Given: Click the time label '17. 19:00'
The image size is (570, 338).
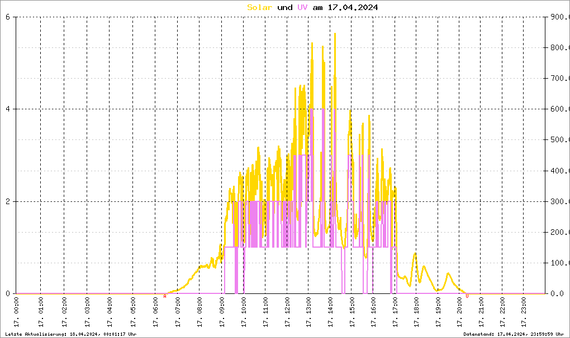Looking at the screenshot, I should [438, 312].
